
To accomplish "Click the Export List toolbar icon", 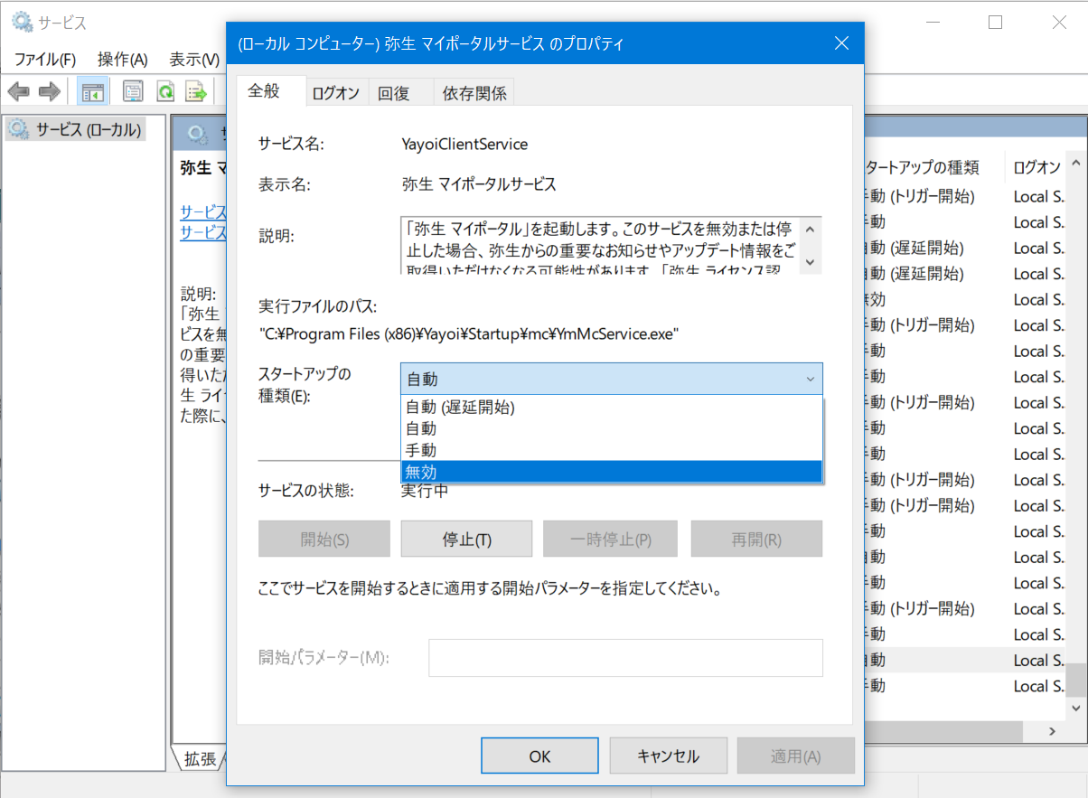I will [196, 91].
